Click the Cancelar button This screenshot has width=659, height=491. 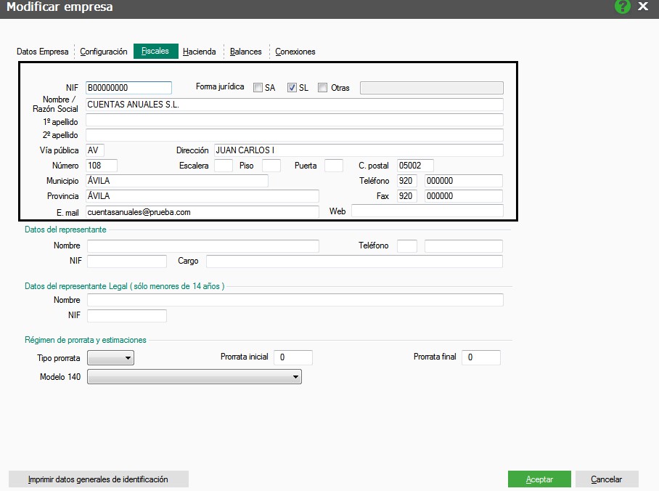pyautogui.click(x=607, y=479)
